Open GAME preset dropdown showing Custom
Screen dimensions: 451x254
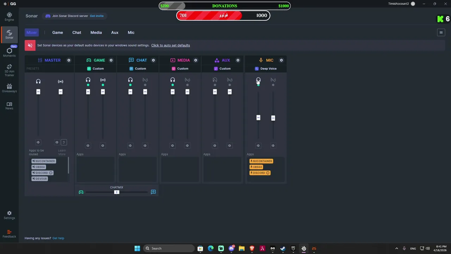[x=95, y=68]
